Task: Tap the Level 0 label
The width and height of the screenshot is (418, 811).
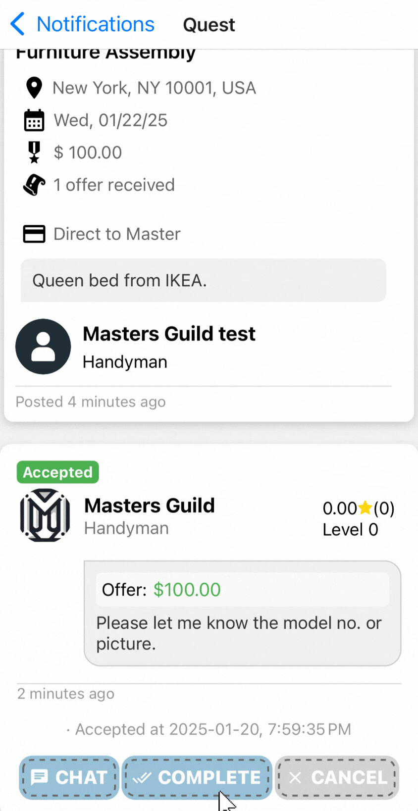Action: [350, 529]
